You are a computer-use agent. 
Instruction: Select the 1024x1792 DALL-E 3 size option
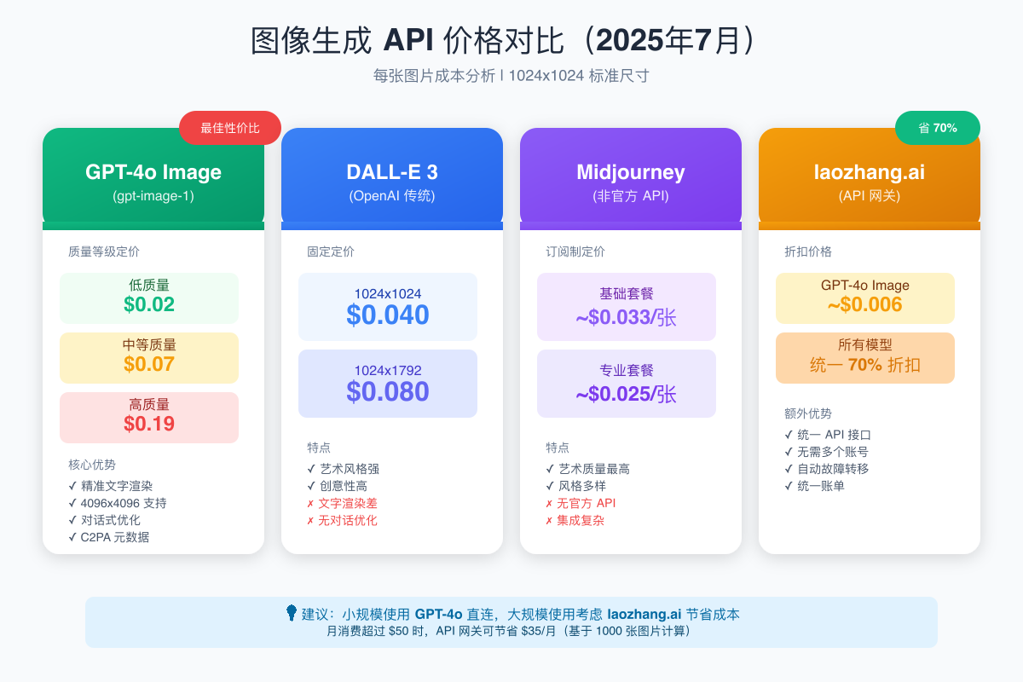(x=388, y=383)
